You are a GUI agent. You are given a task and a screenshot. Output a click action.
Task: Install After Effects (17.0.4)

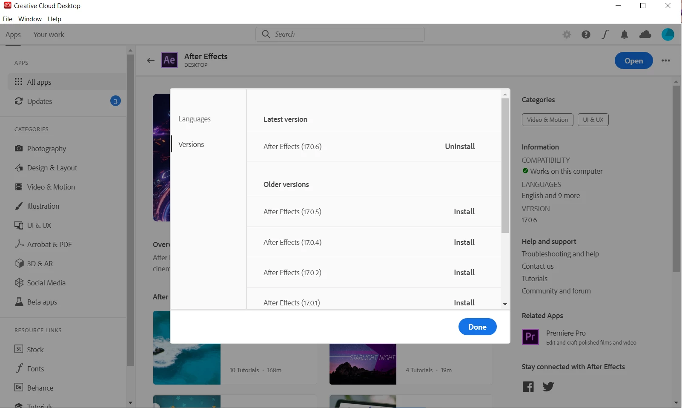pos(464,242)
